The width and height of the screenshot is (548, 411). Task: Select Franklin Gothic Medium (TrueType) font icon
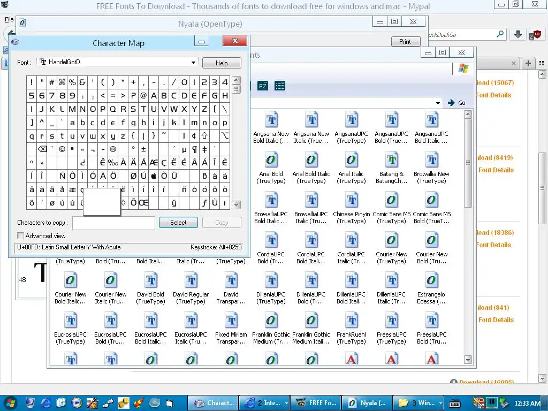tap(271, 329)
